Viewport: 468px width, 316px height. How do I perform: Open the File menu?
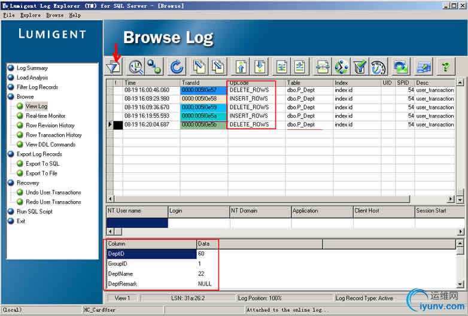[8, 15]
